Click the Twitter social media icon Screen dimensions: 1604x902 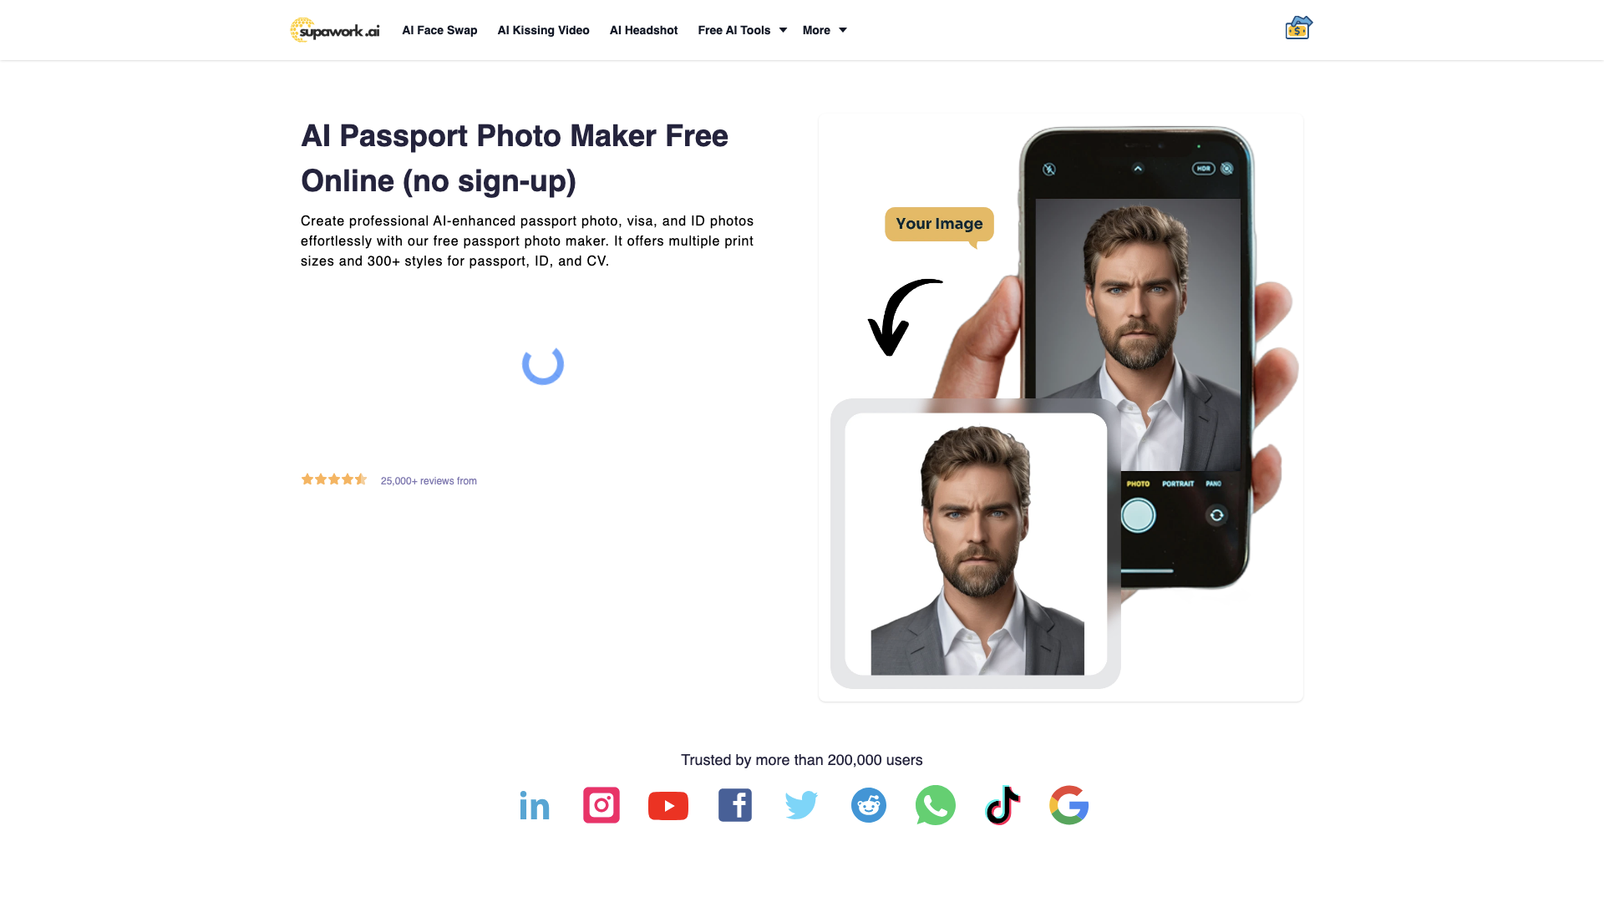(x=802, y=804)
